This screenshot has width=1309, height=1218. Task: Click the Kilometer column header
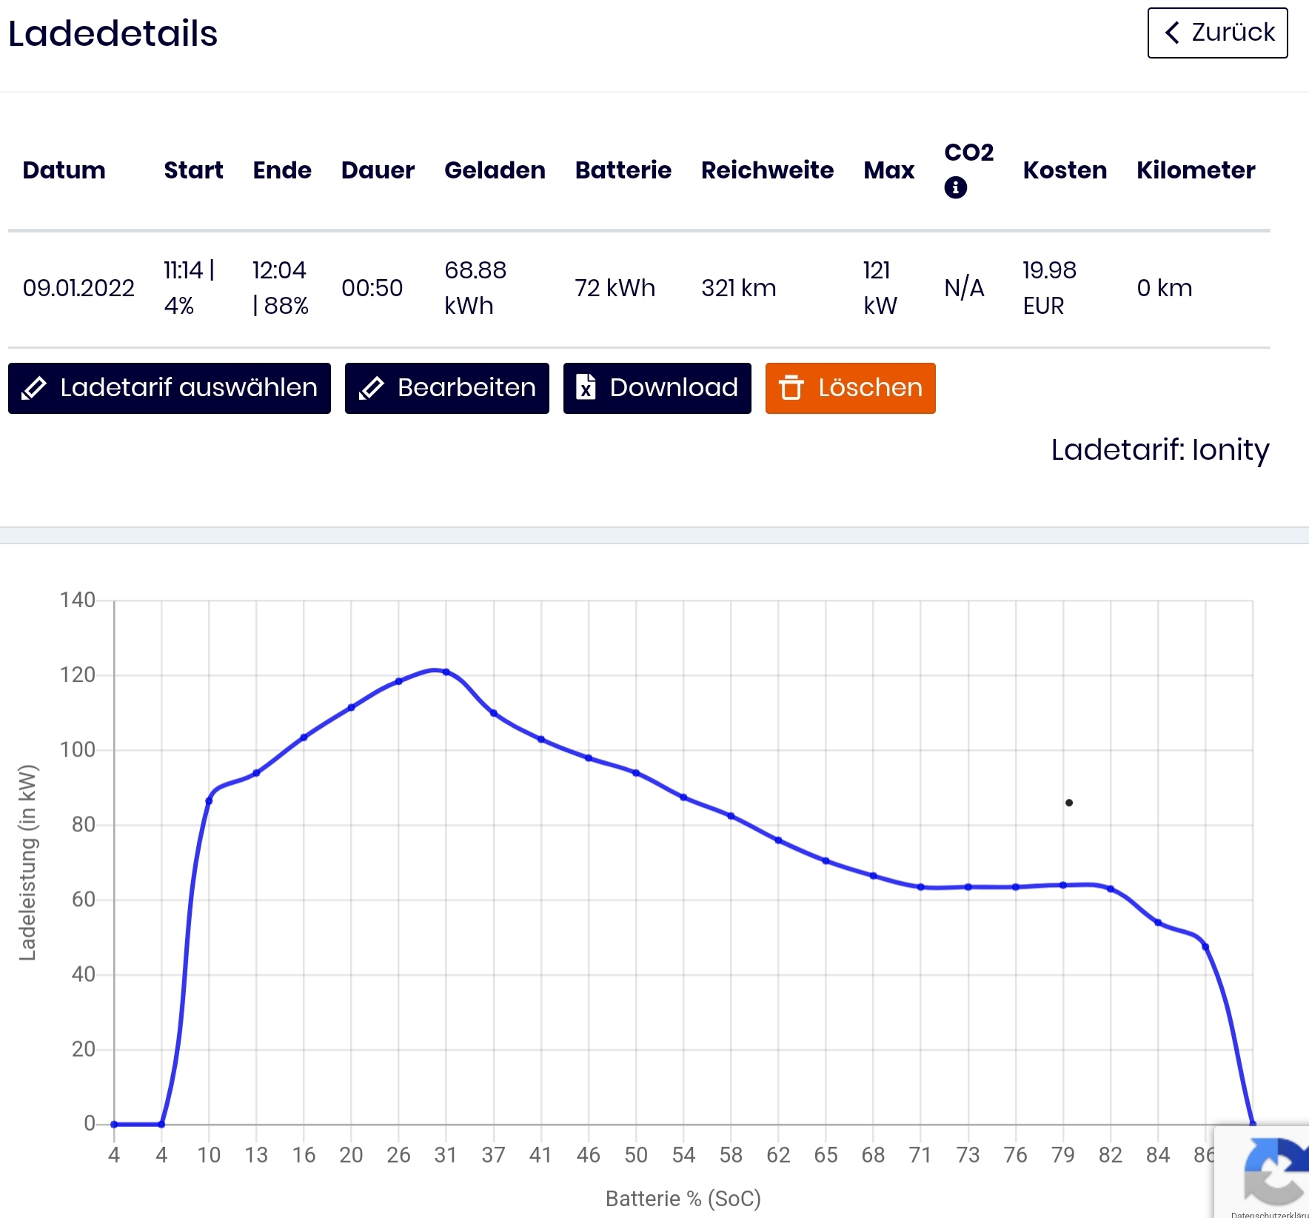coord(1196,170)
